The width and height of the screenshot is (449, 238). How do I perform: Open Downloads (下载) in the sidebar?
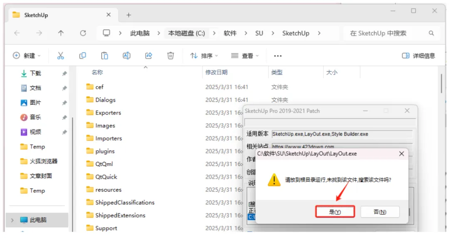tap(35, 73)
